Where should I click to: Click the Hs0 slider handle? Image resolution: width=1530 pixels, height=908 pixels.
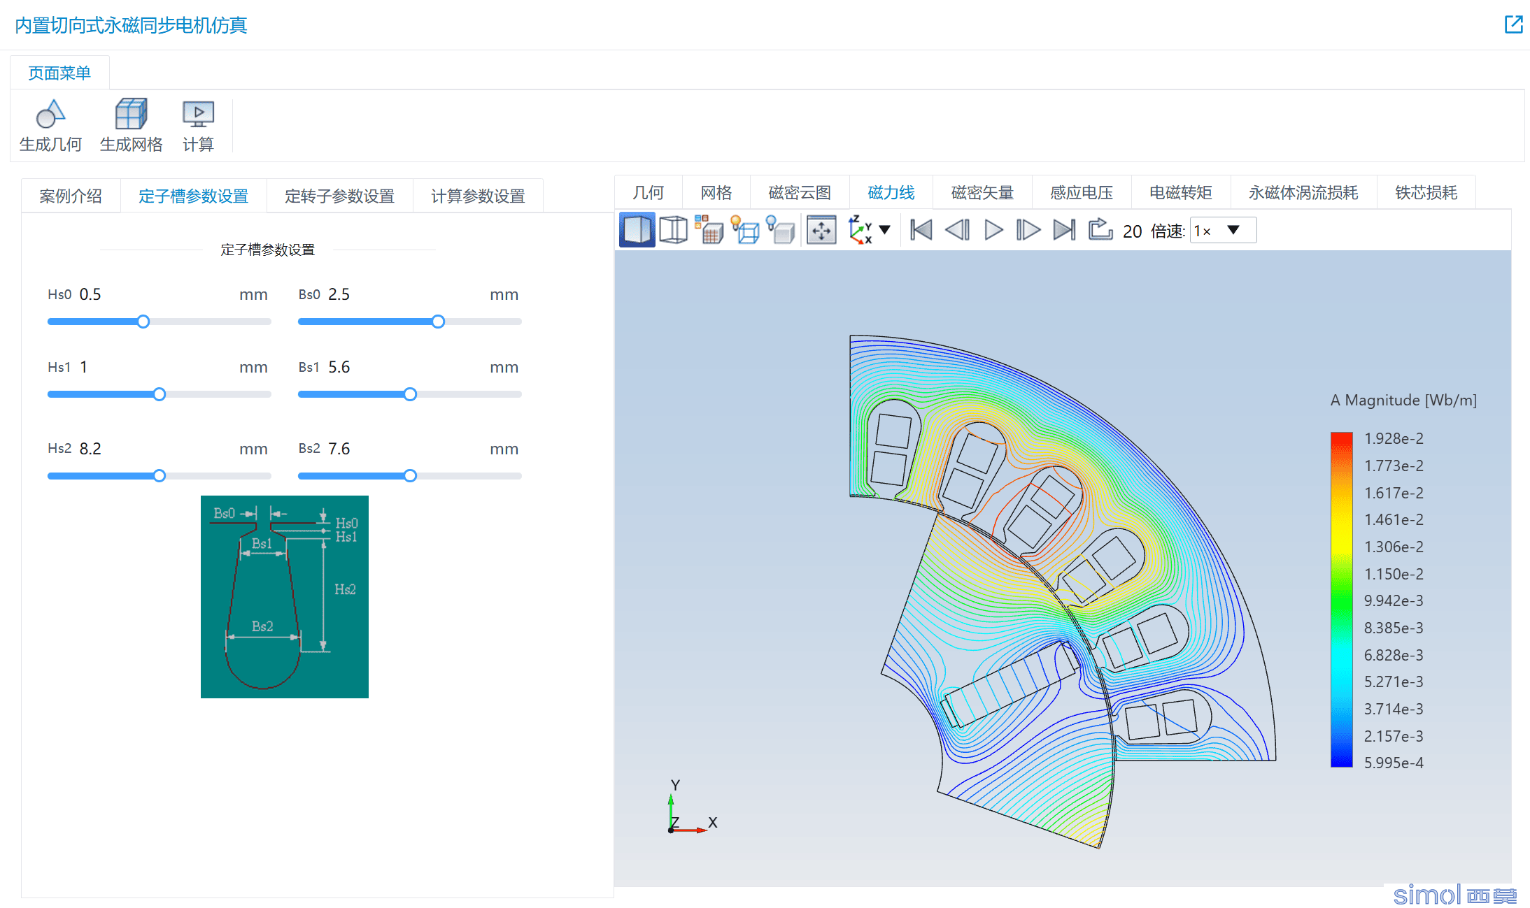[x=143, y=322]
